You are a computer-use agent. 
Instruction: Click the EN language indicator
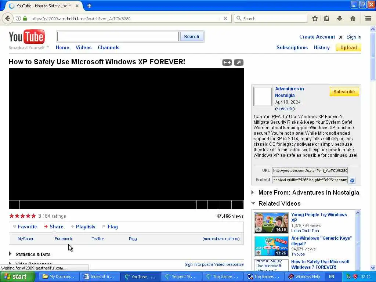click(x=332, y=277)
